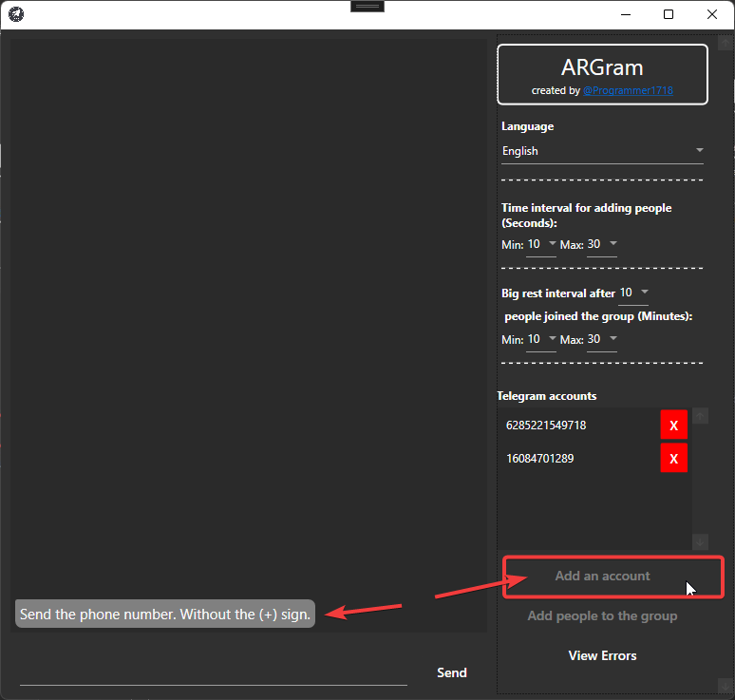The width and height of the screenshot is (735, 700).
Task: Maximize the ARGram window
Action: tap(669, 14)
